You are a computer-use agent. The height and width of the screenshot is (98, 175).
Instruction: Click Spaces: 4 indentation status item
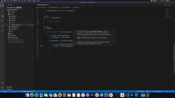148,91
